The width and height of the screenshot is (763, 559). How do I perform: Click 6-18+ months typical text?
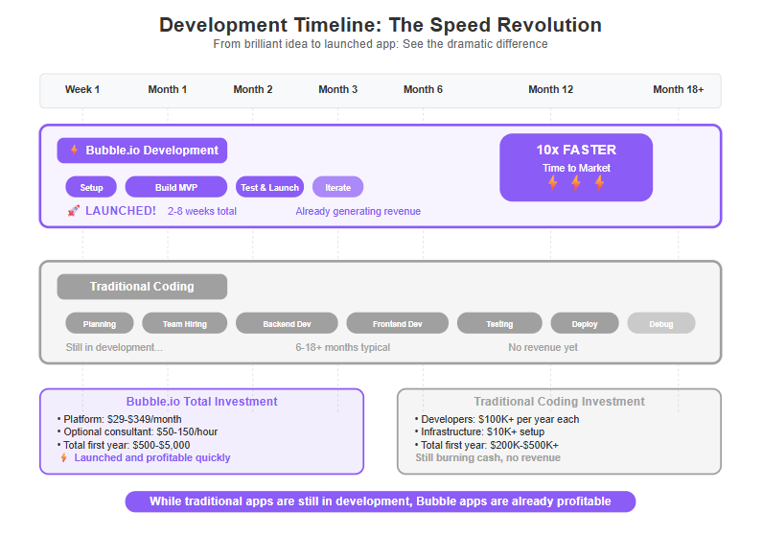[x=342, y=348]
